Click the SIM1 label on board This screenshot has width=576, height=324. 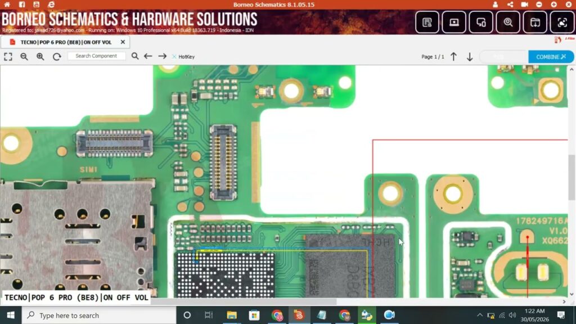click(88, 169)
